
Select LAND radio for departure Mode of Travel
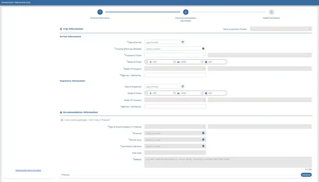pos(174,93)
